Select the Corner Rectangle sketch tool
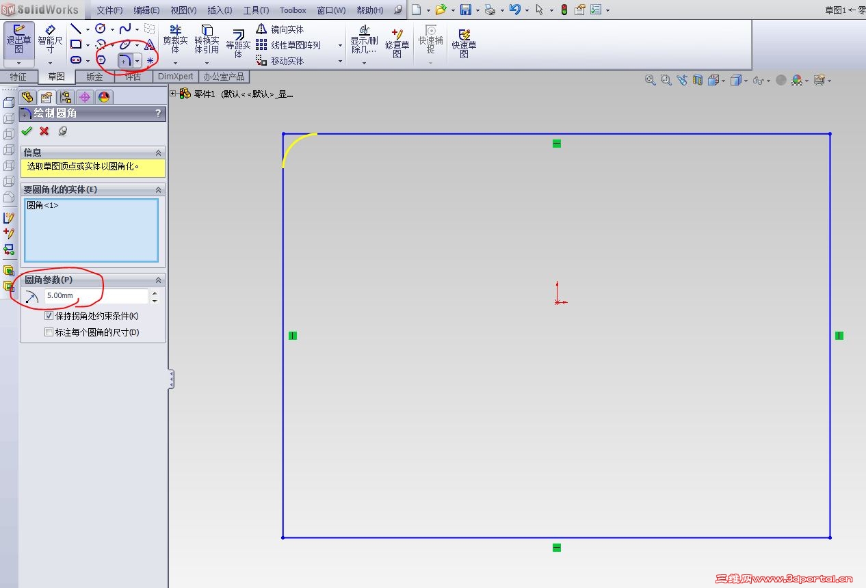 click(x=76, y=44)
